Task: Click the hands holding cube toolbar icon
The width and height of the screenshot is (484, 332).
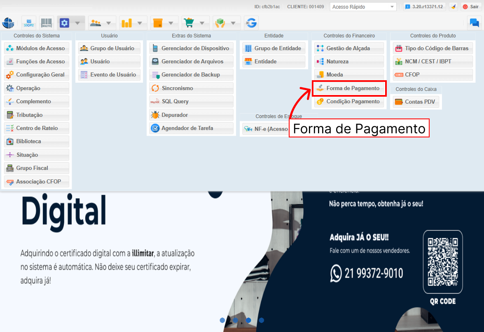Action: pos(220,23)
